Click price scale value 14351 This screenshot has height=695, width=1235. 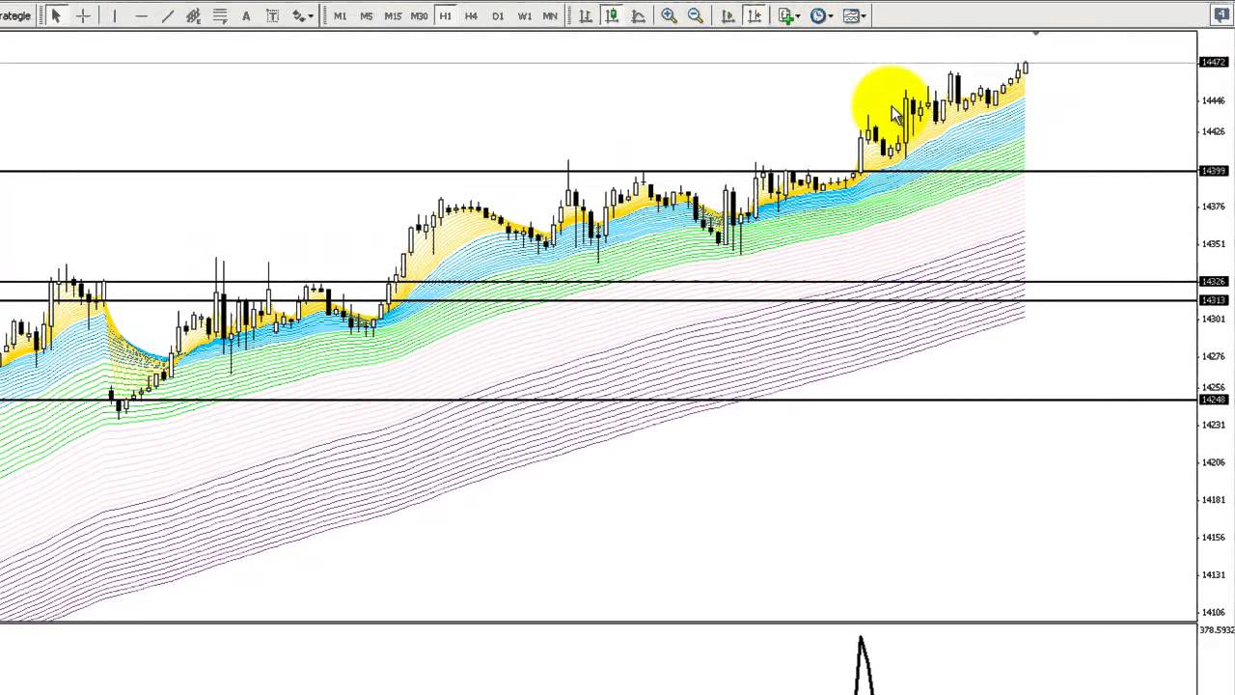coord(1214,244)
